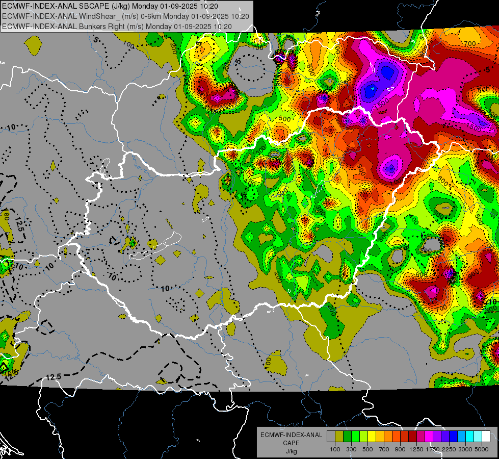Screen dimensions: 499x459
Task: Click the Bunkers Right title line
Action: tap(117, 27)
